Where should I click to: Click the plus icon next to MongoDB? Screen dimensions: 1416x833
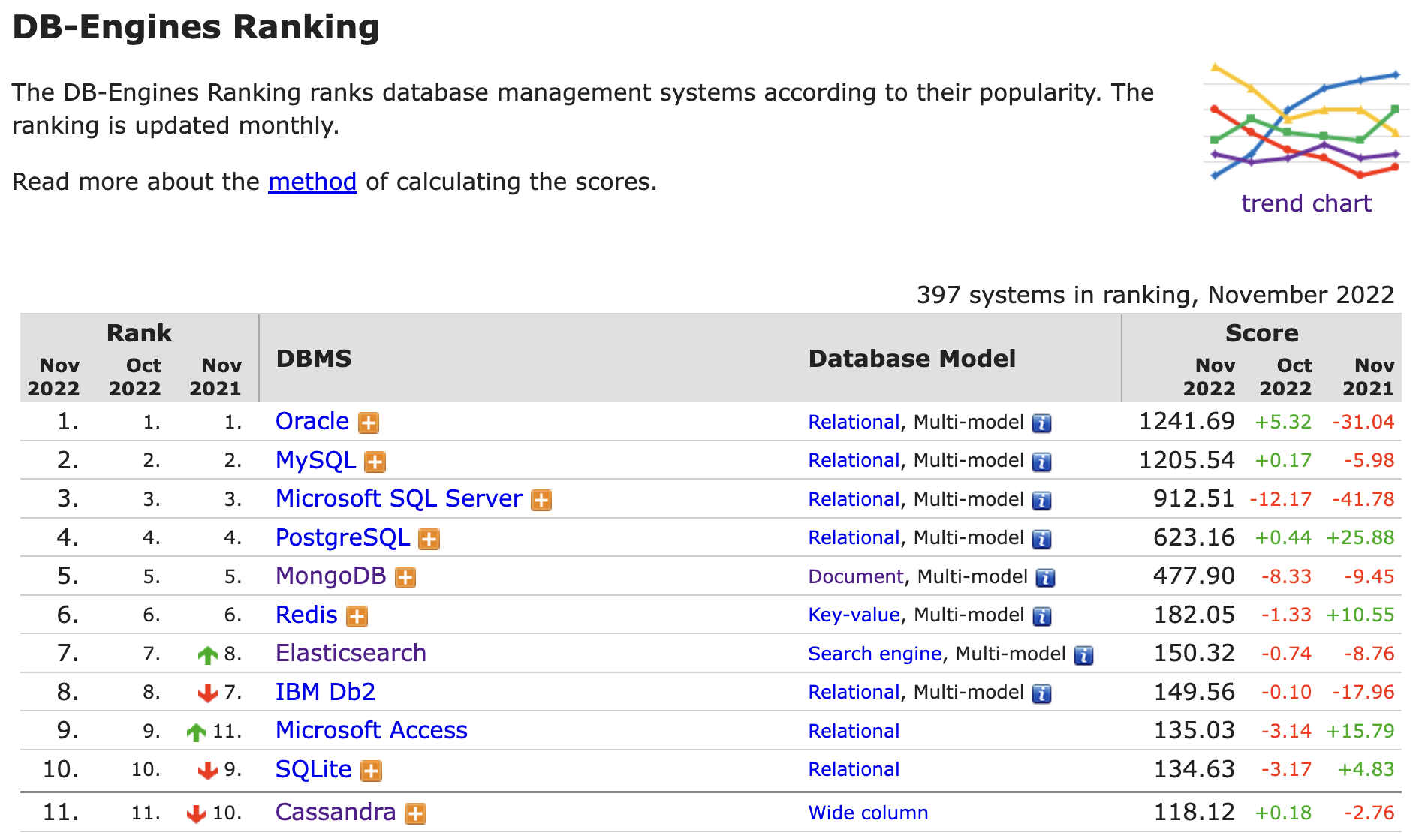tap(405, 578)
